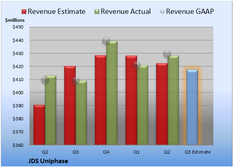Click the '$400' axis value

18,93
